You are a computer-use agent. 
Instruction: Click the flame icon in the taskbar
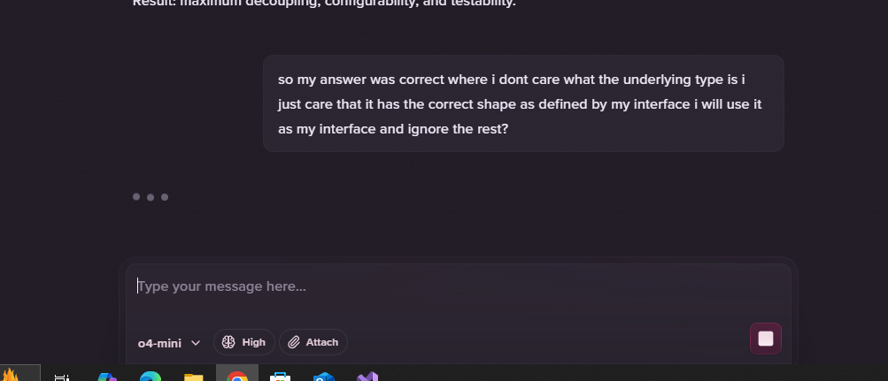click(x=11, y=374)
